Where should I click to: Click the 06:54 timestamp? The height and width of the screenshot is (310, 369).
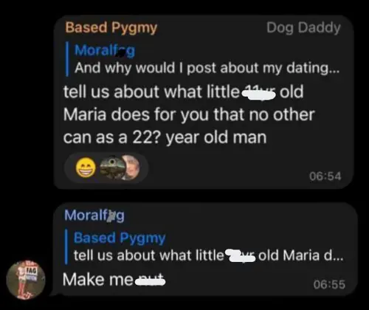tap(325, 176)
